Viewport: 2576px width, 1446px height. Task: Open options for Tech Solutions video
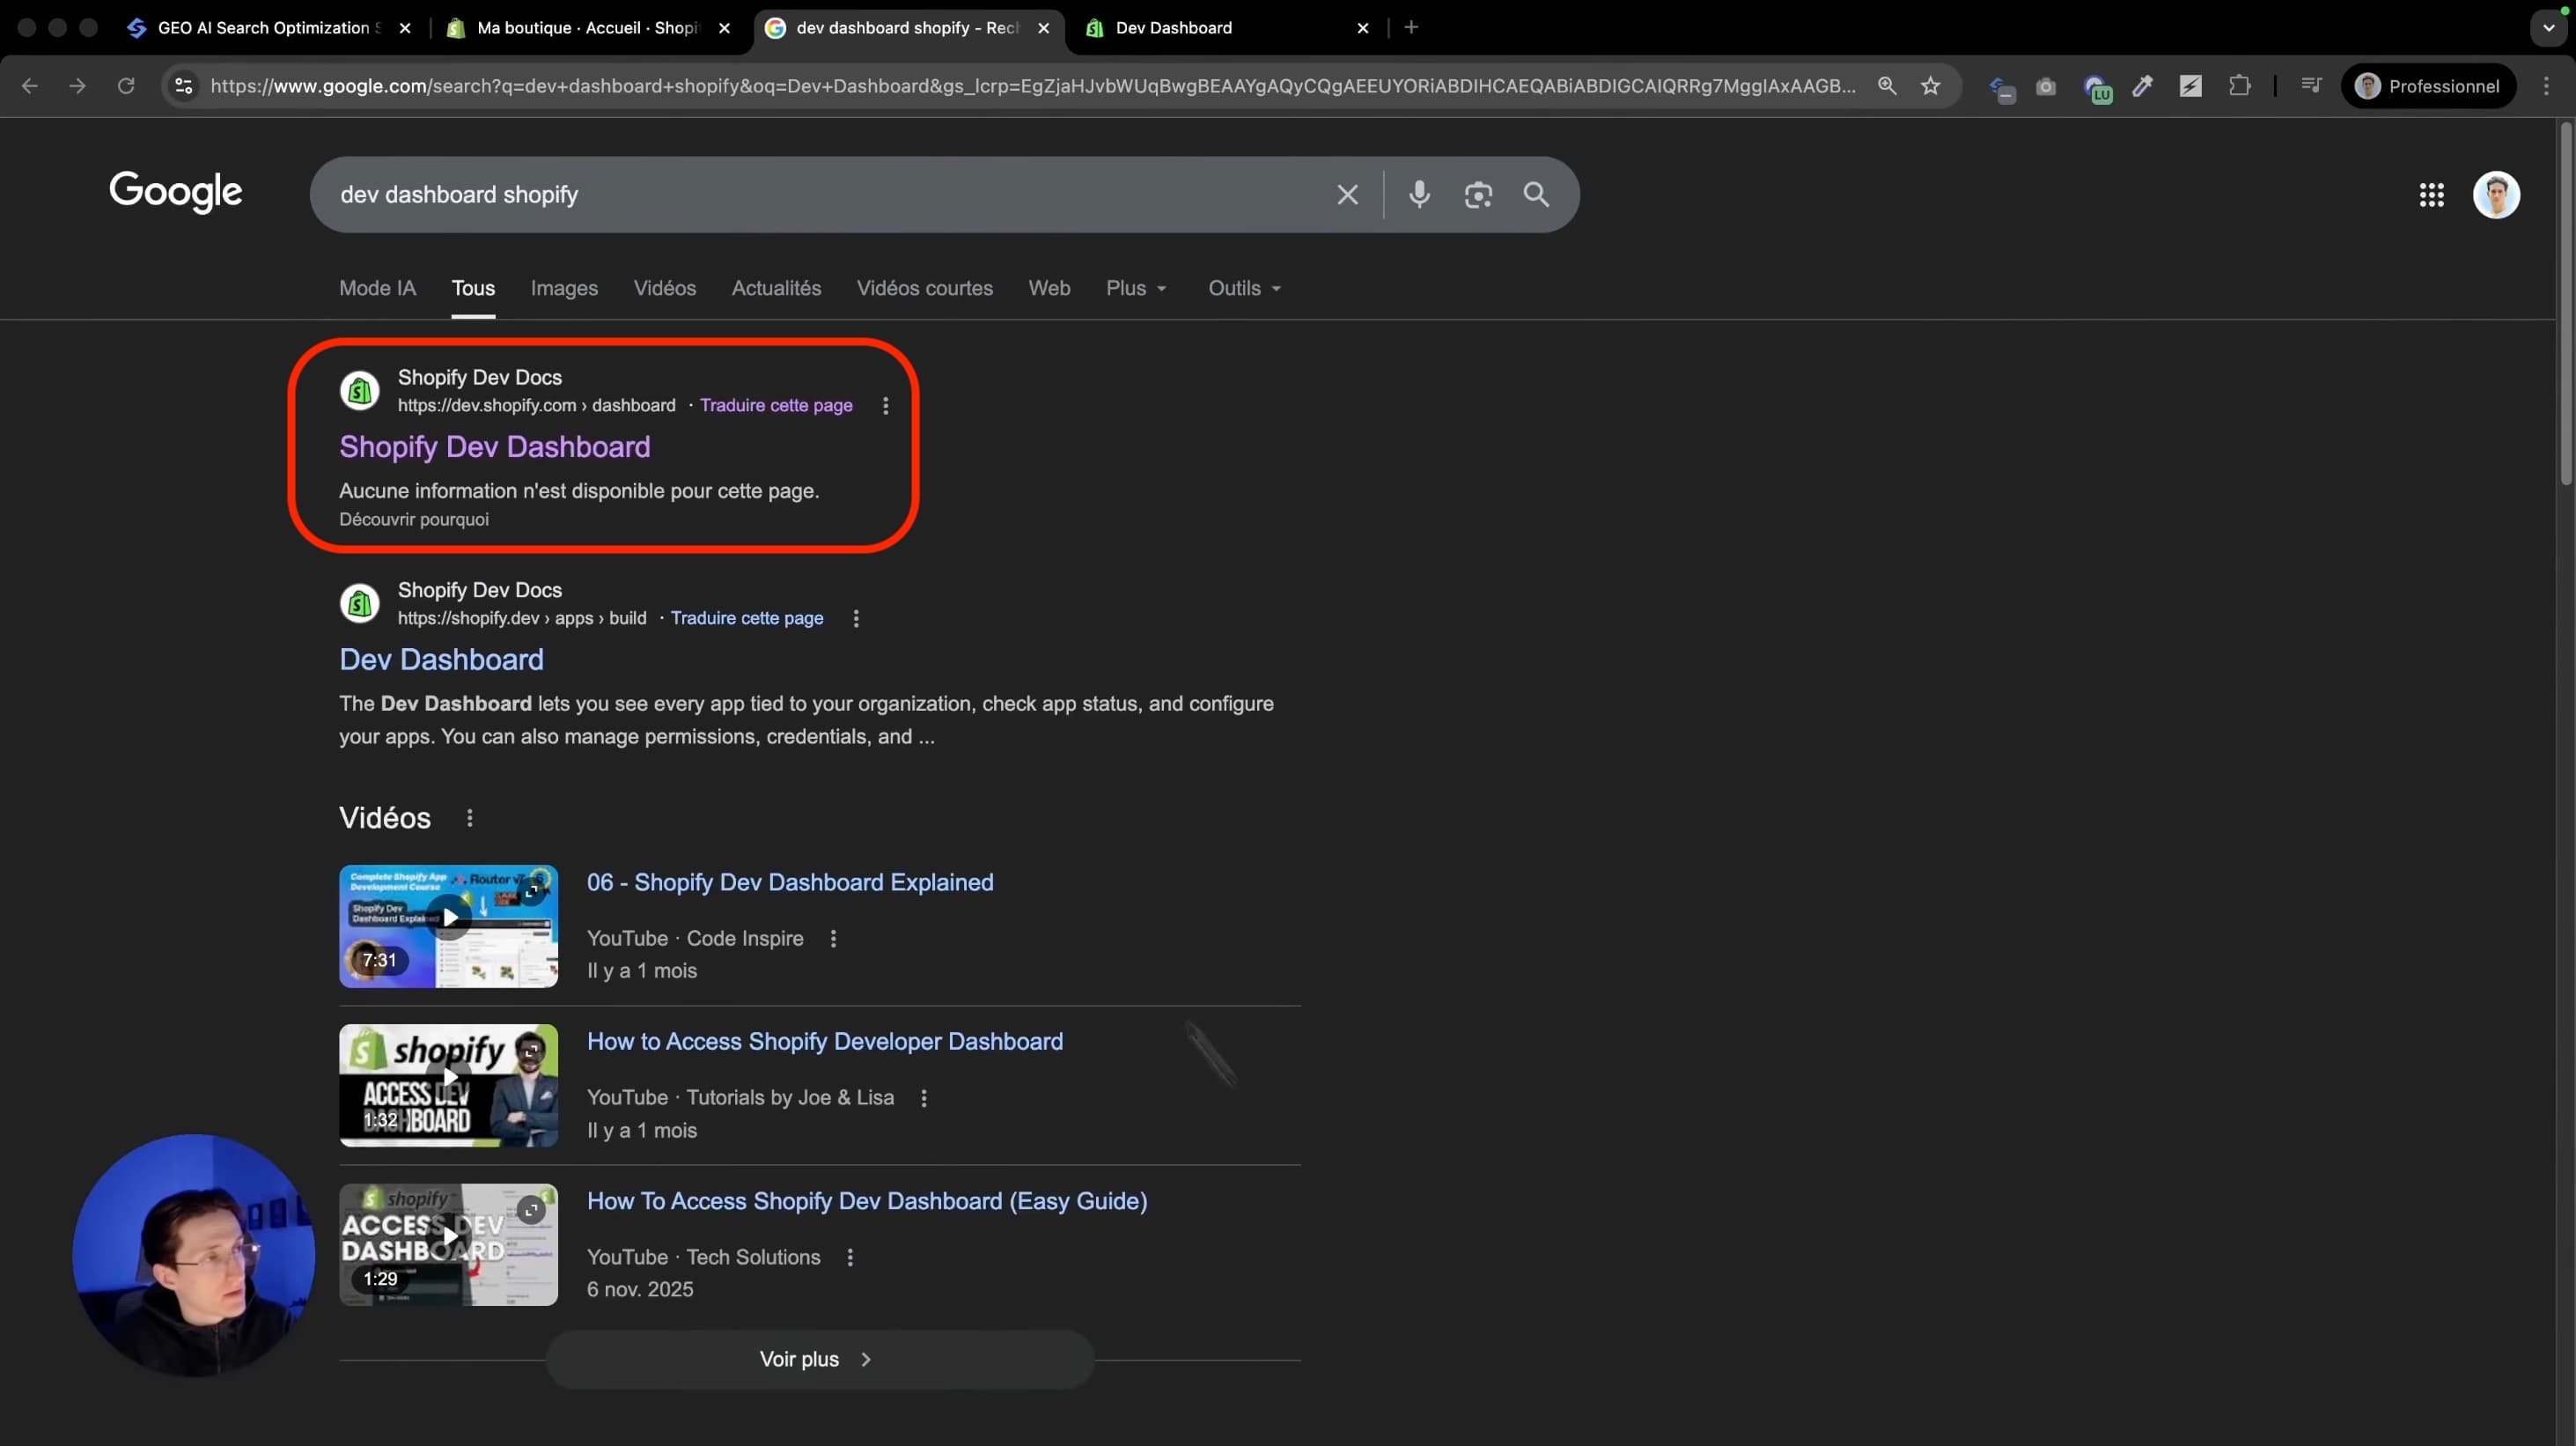click(850, 1258)
